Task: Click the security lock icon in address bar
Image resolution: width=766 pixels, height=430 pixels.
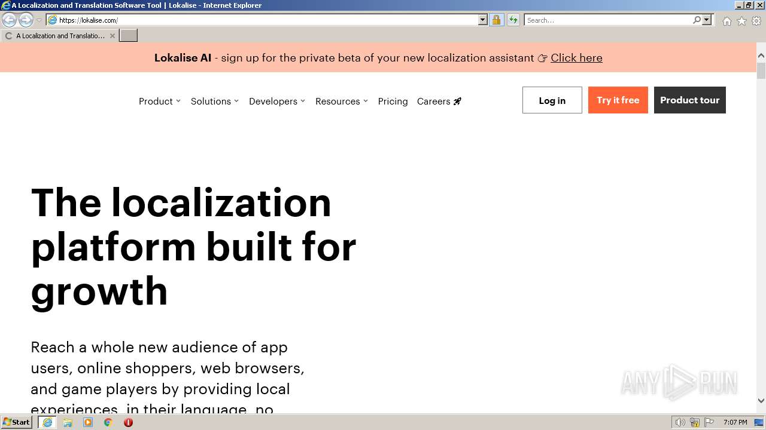Action: tap(496, 20)
